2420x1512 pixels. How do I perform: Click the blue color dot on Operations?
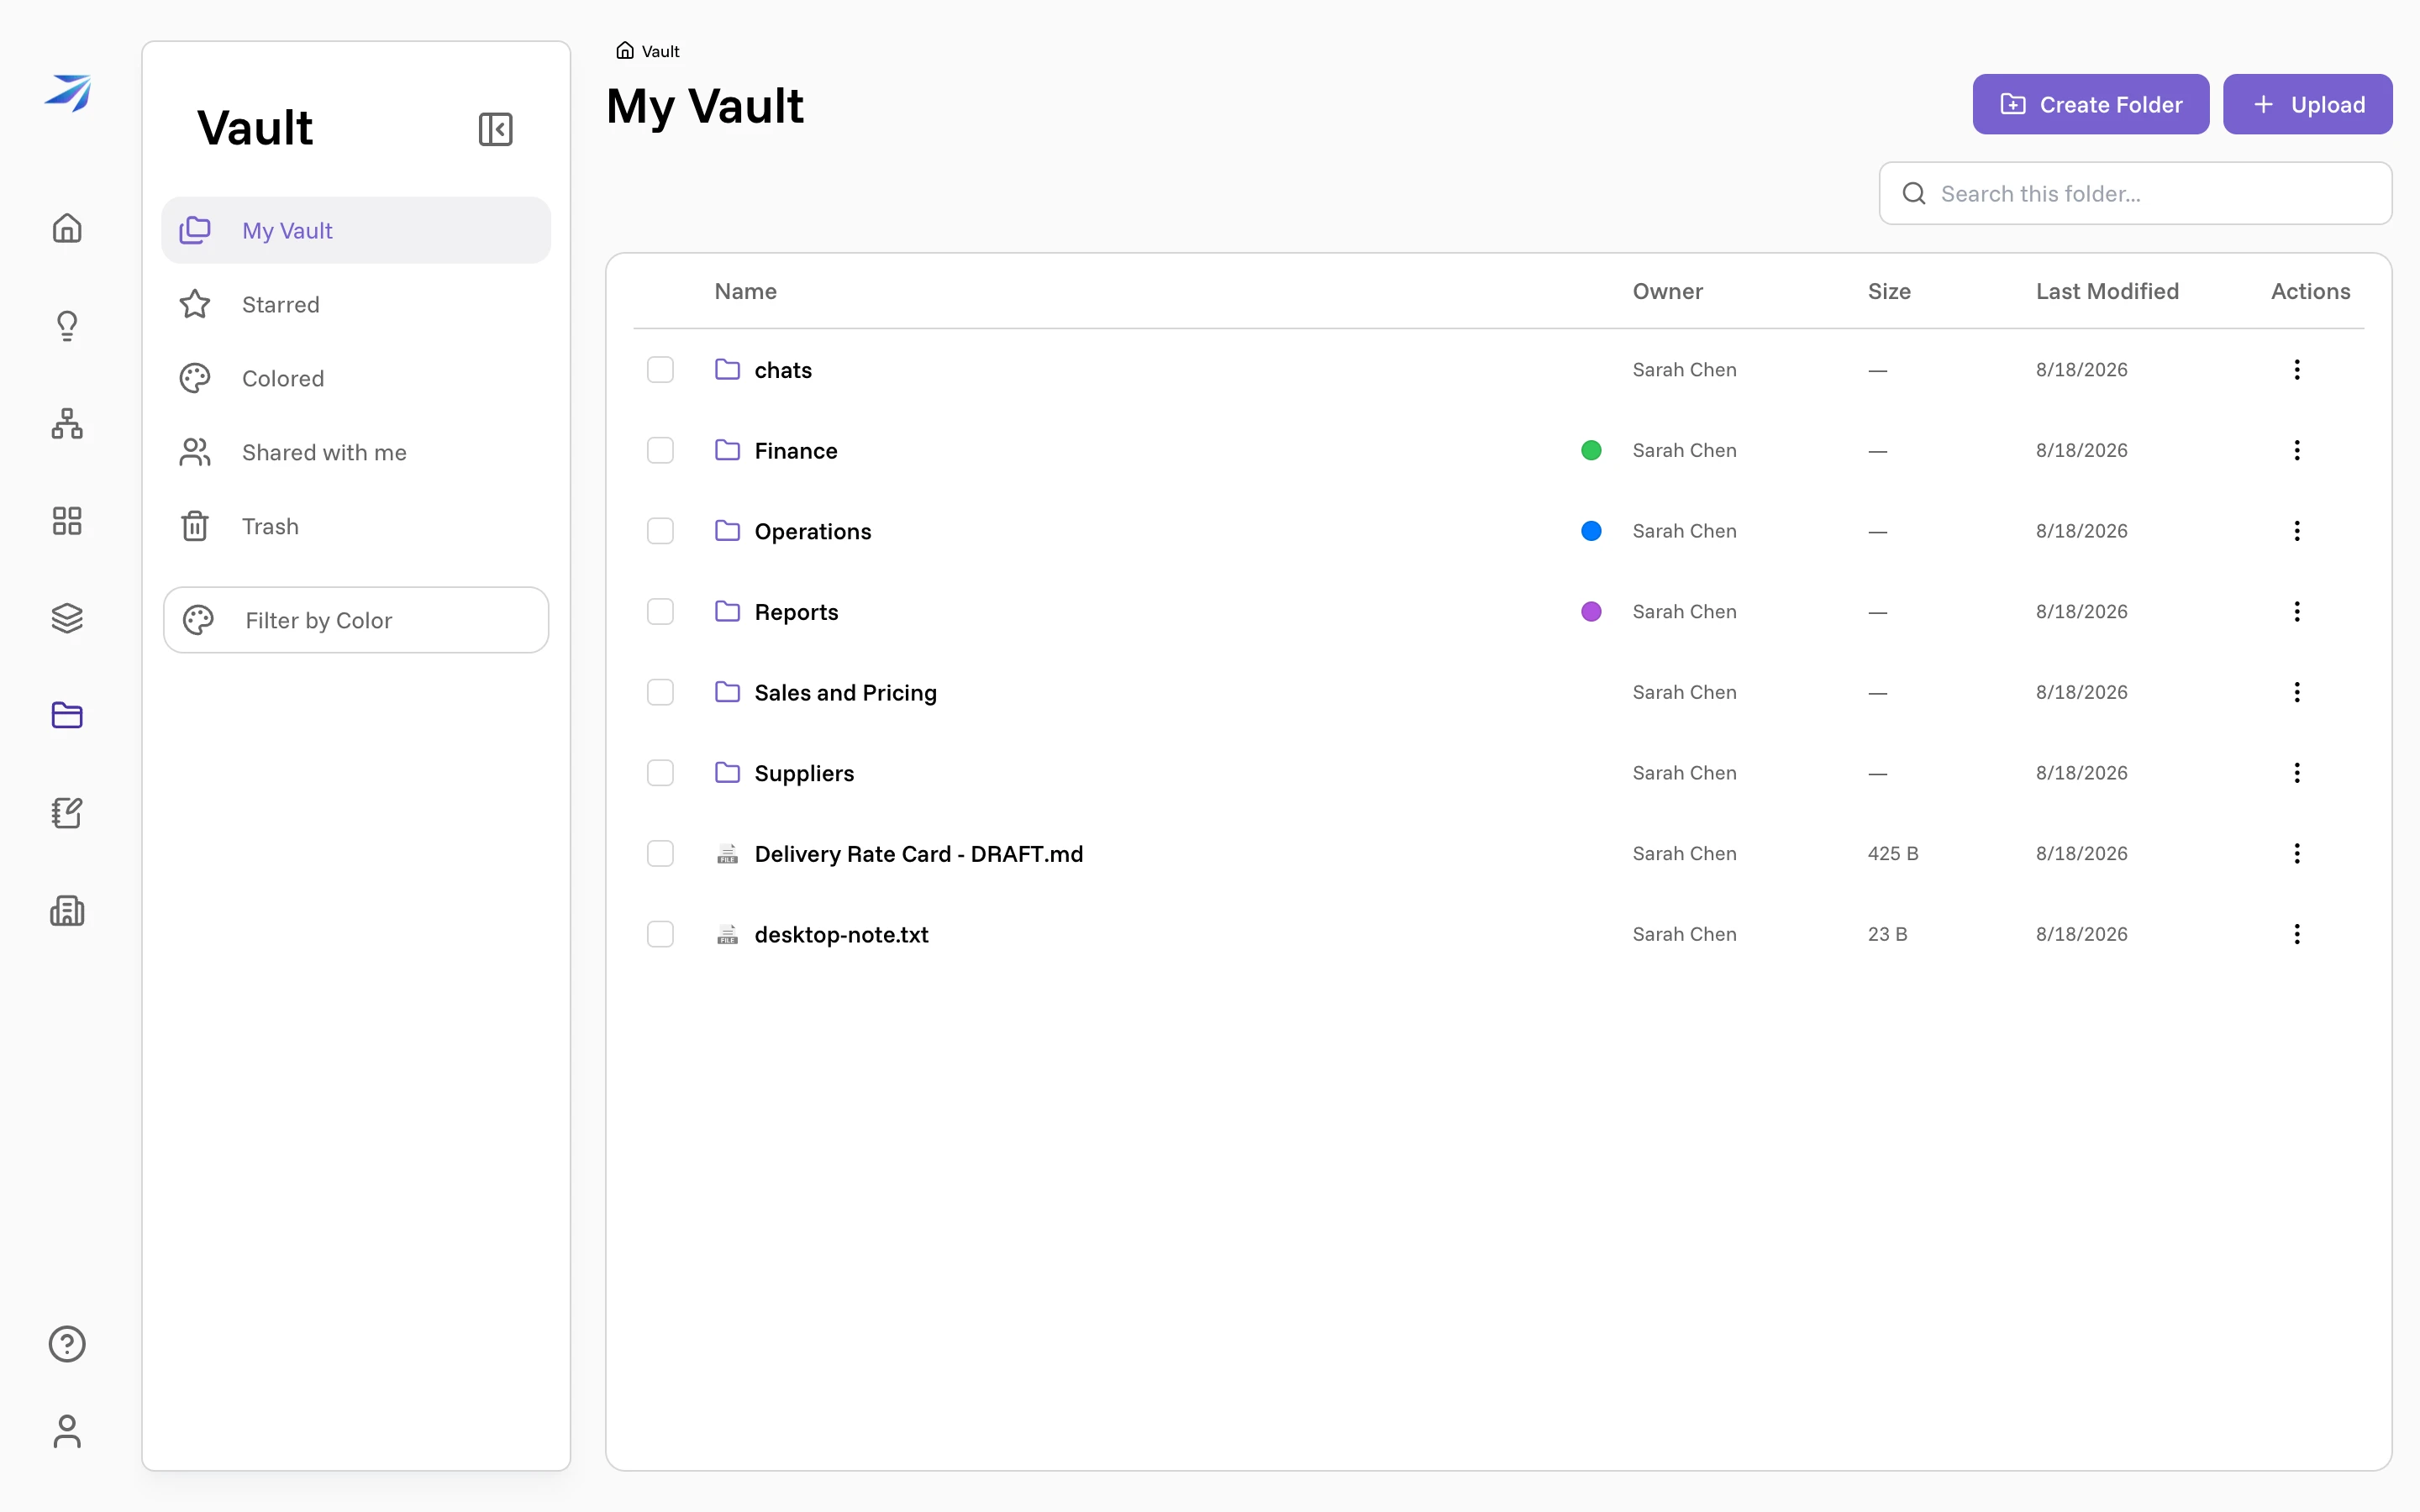(1591, 531)
